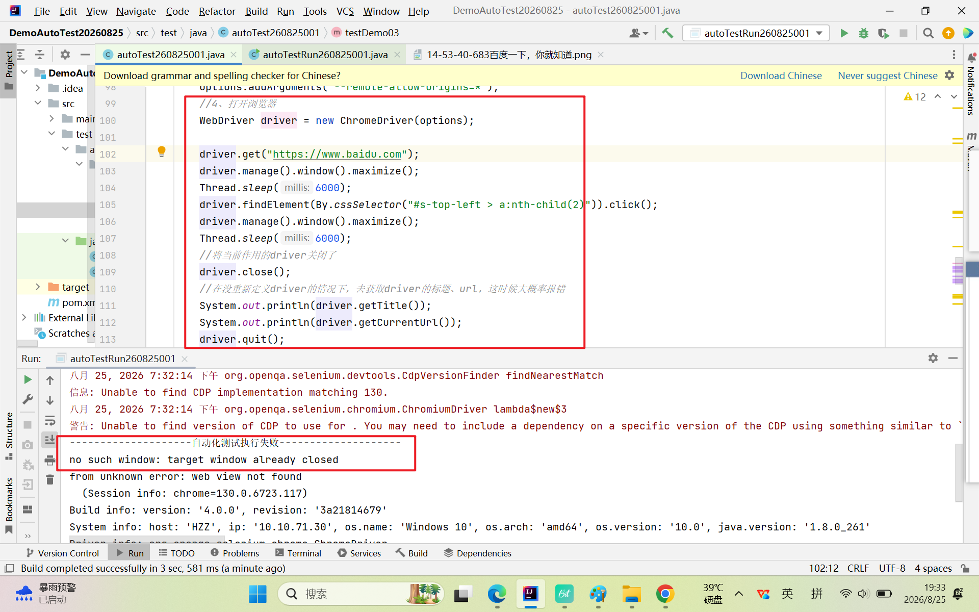The image size is (979, 612).
Task: Hide the Project tool window with minus icon
Action: (85, 55)
